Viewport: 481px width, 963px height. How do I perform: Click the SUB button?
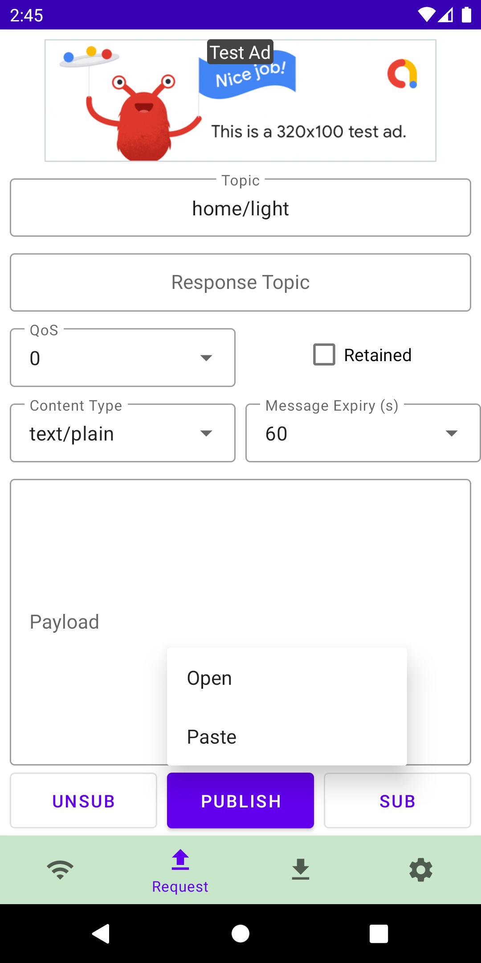(x=397, y=801)
